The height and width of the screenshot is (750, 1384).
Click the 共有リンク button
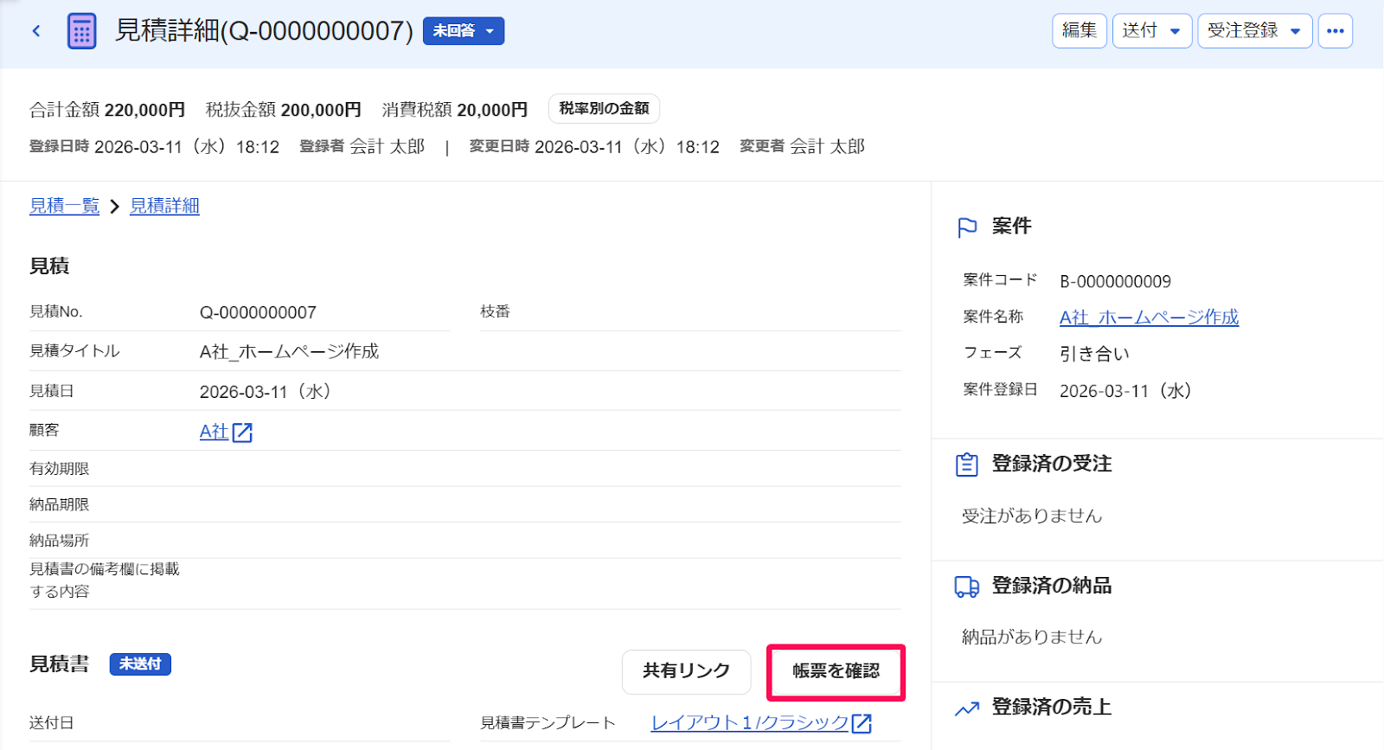(687, 671)
